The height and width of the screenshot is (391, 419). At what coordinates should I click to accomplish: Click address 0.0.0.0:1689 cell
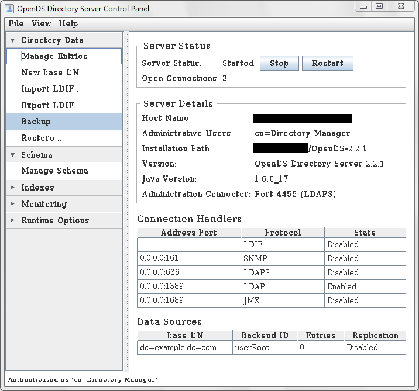coord(189,300)
